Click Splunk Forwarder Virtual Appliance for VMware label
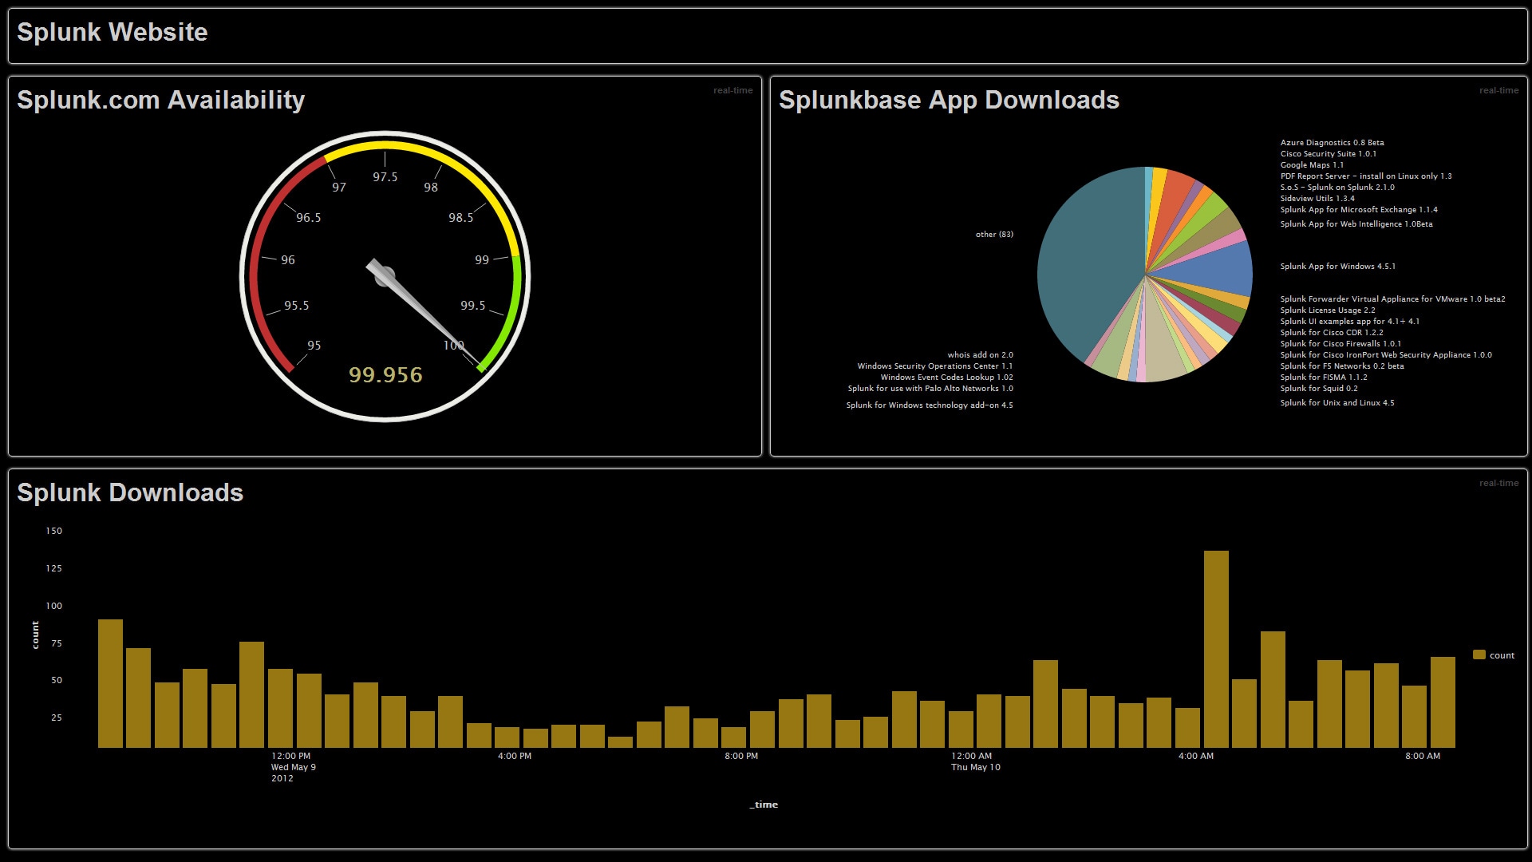 click(1392, 299)
